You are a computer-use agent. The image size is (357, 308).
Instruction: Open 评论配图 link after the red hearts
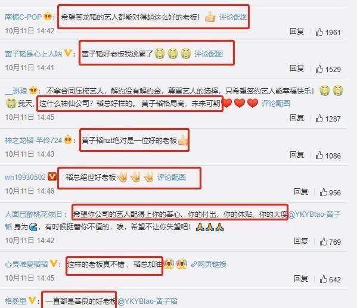tap(276, 103)
